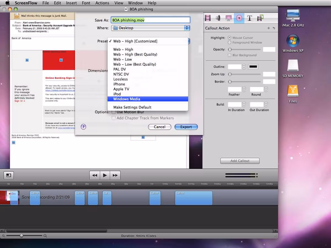
Task: Choose the Web - Low preset
Action: 148,59
